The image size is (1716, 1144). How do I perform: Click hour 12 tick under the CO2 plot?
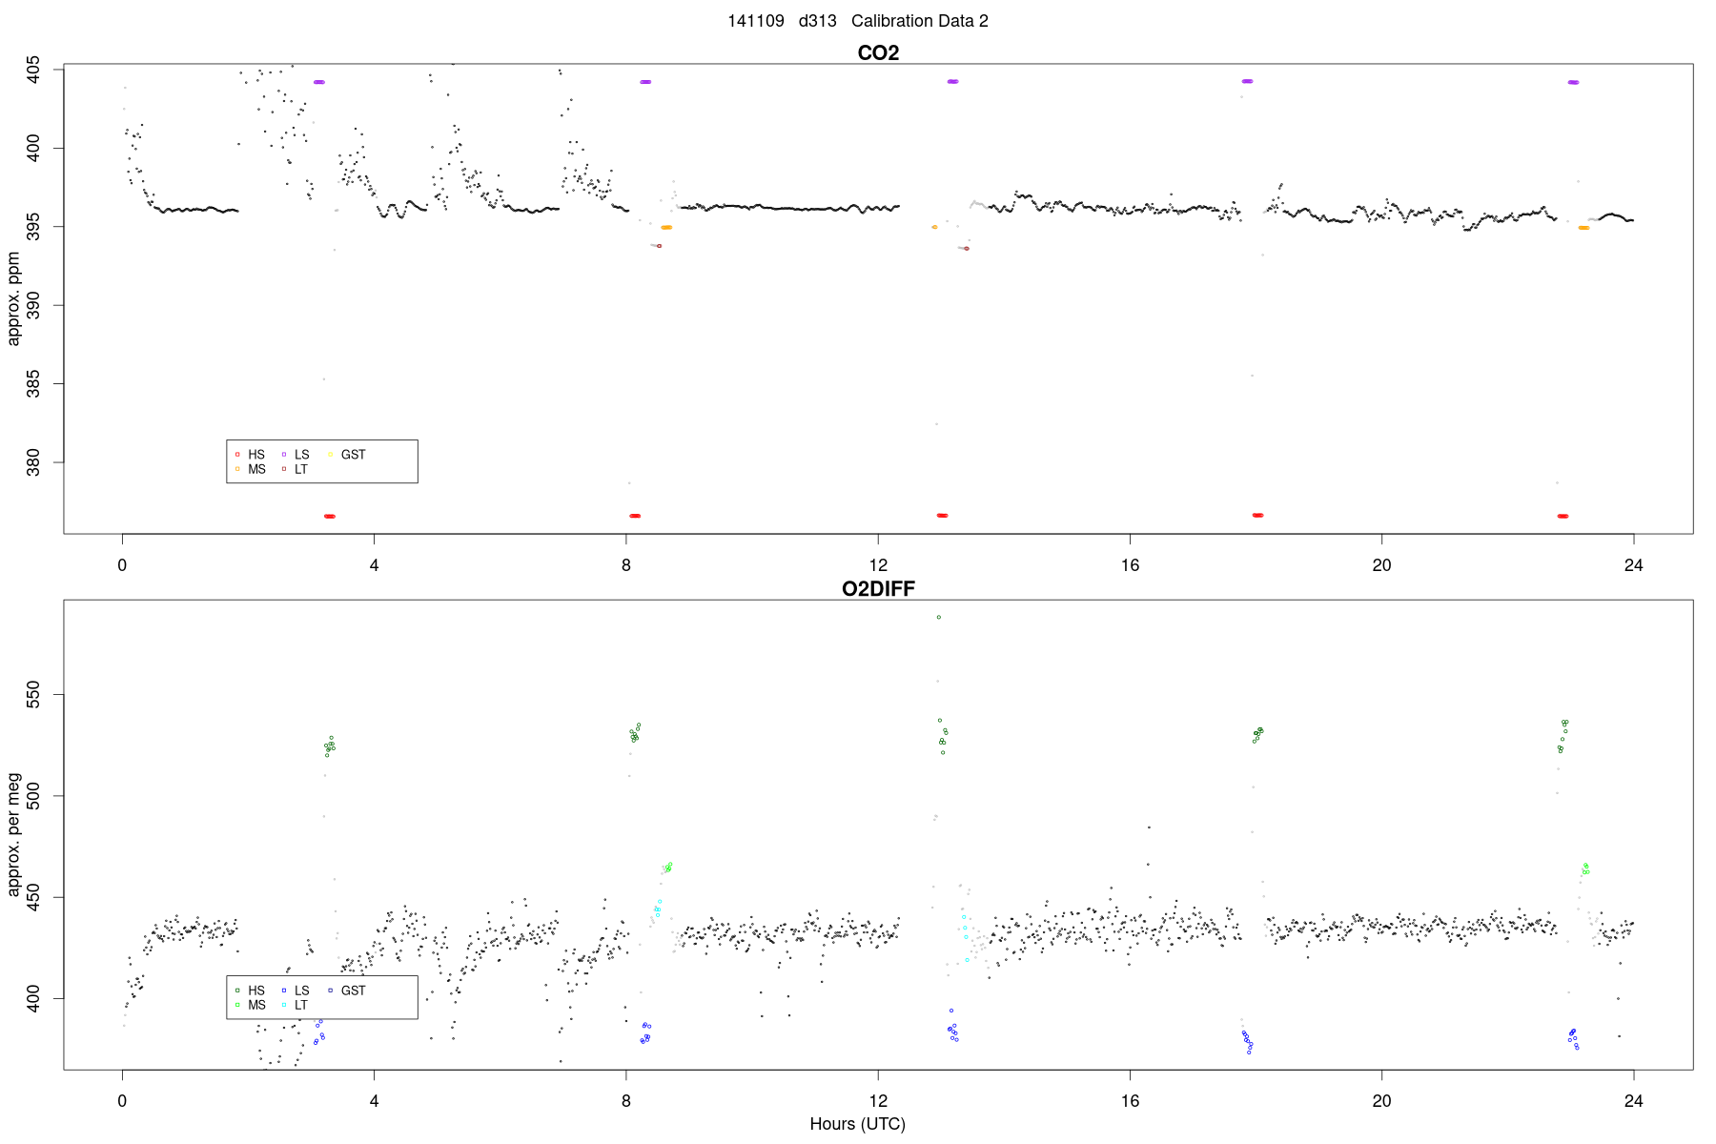pyautogui.click(x=878, y=565)
